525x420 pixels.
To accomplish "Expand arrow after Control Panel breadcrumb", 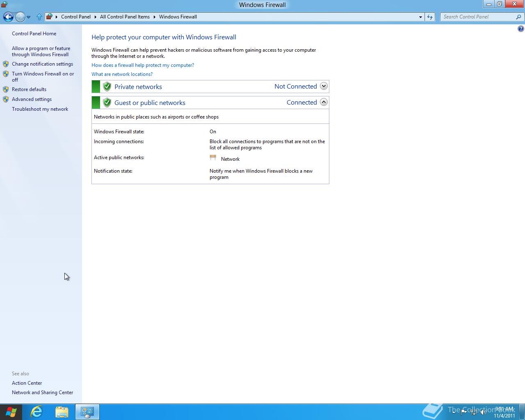I will [95, 17].
